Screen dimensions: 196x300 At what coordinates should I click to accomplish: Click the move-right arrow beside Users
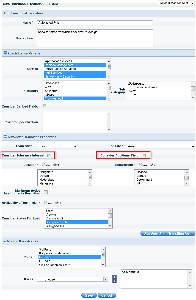(114, 277)
